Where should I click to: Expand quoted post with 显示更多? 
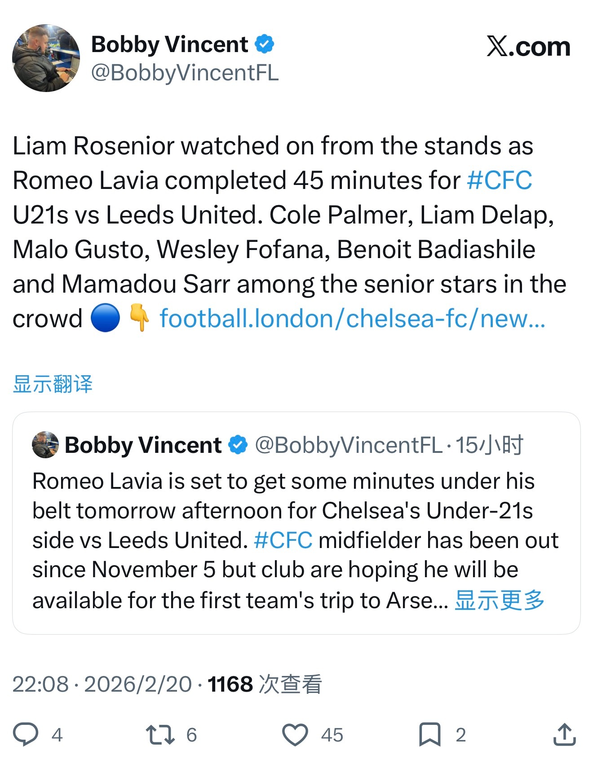click(499, 600)
